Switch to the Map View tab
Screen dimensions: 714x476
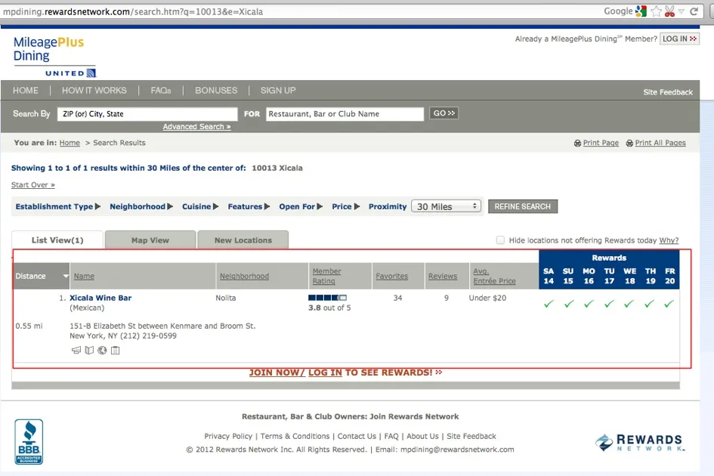[x=150, y=240]
